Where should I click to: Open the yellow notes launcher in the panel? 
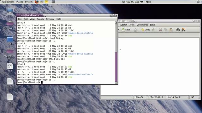point(46,2)
